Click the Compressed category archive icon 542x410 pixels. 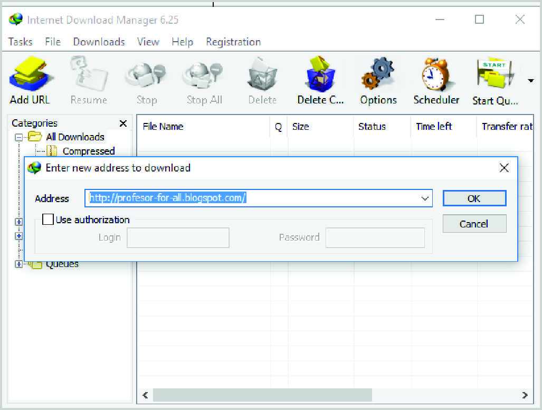tap(52, 151)
